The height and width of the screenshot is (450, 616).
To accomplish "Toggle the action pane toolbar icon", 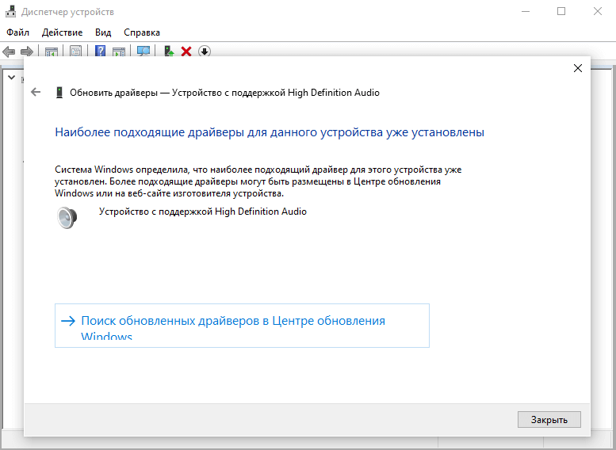I will 119,51.
